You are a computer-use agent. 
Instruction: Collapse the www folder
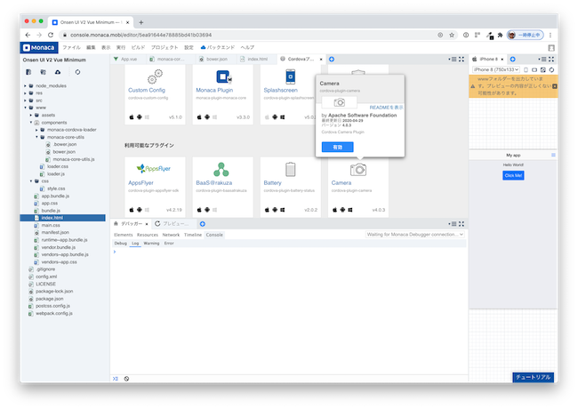click(x=25, y=108)
